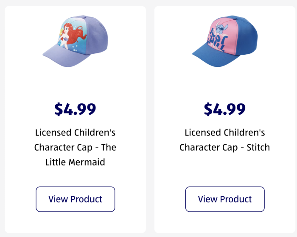
Task: Click the purple back panel of Mermaid cap
Action: tap(97, 35)
